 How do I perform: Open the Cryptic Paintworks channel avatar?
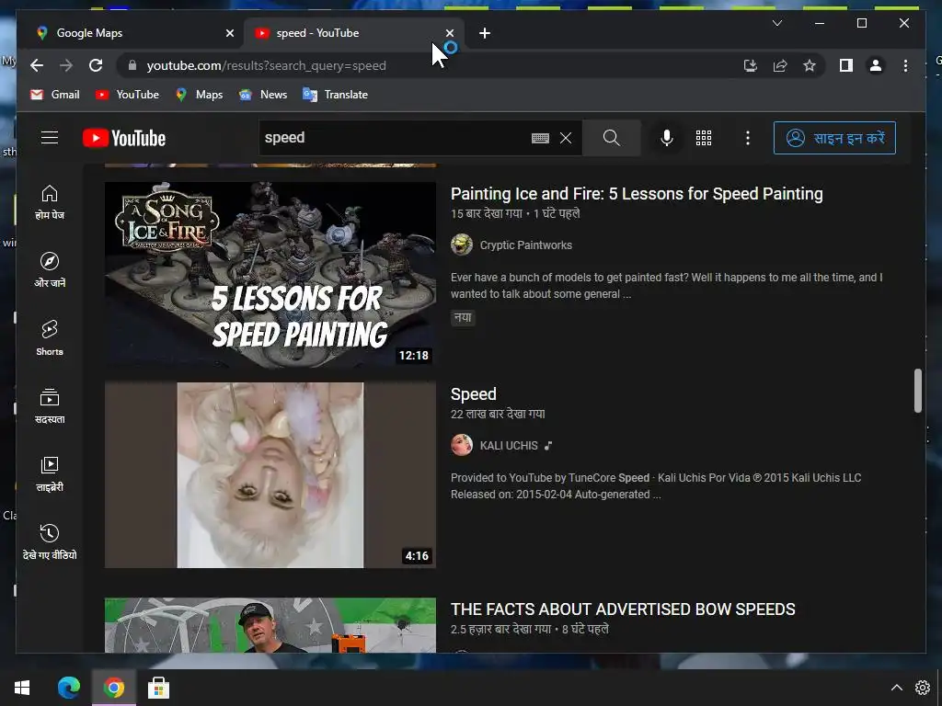pos(462,245)
